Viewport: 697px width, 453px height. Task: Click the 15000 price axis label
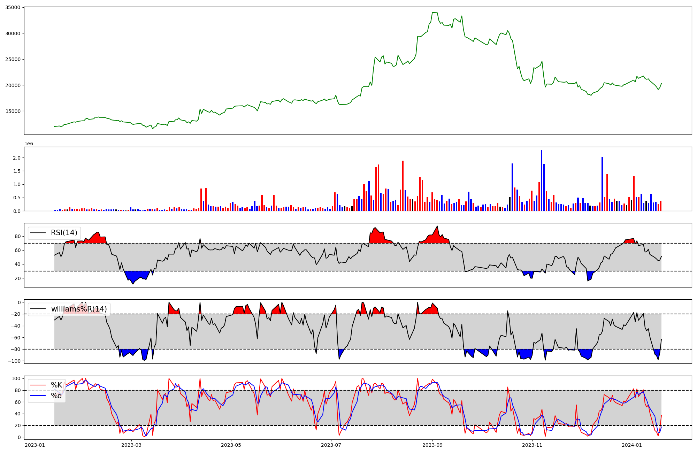pos(13,111)
